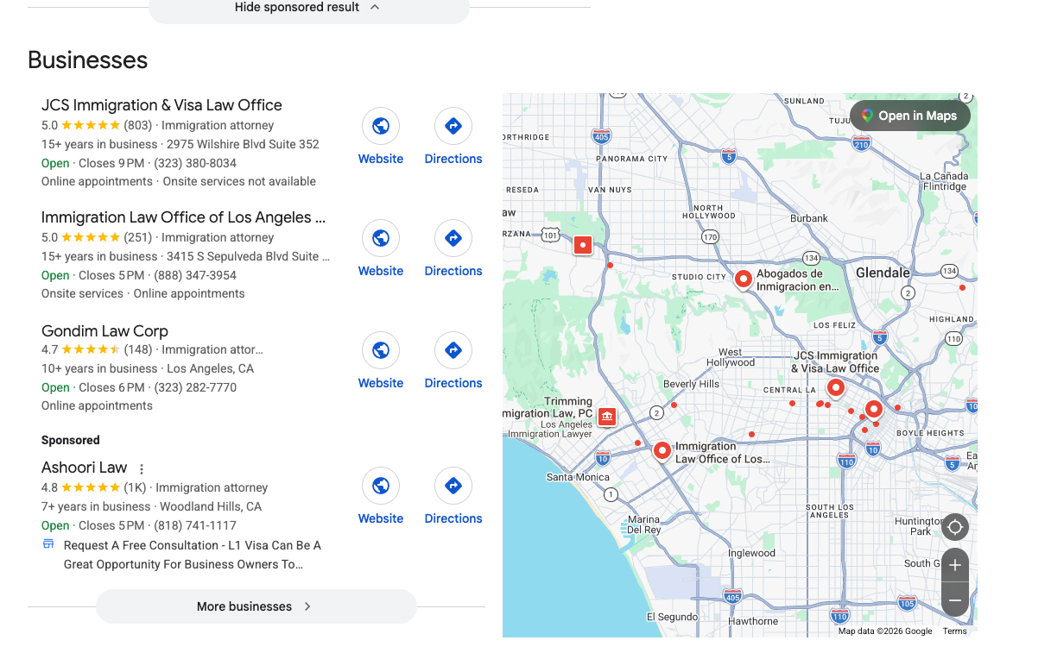Image resolution: width=1051 pixels, height=653 pixels.
Task: Click Directions label for Immigration Law Office of Los Angeles
Action: point(453,271)
